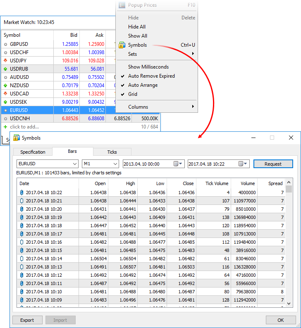Click the Symbols window title icon
Viewport: 301px width, 328px height.
[x=16, y=138]
